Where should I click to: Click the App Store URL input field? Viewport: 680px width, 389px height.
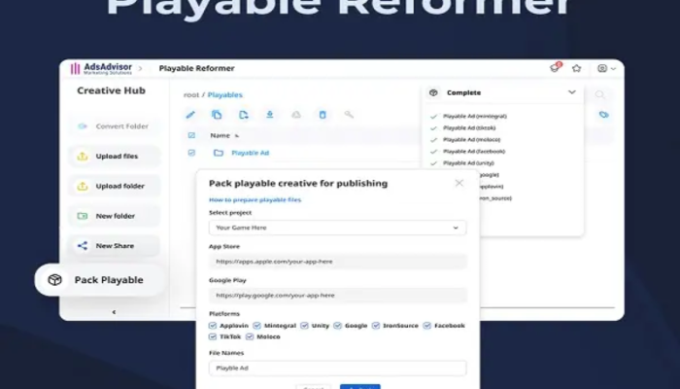click(337, 262)
